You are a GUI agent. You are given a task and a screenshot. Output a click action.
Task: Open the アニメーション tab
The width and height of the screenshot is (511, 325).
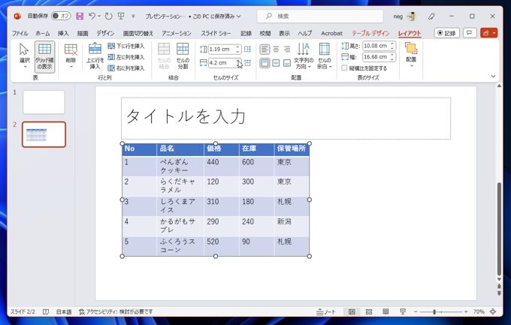pyautogui.click(x=177, y=33)
